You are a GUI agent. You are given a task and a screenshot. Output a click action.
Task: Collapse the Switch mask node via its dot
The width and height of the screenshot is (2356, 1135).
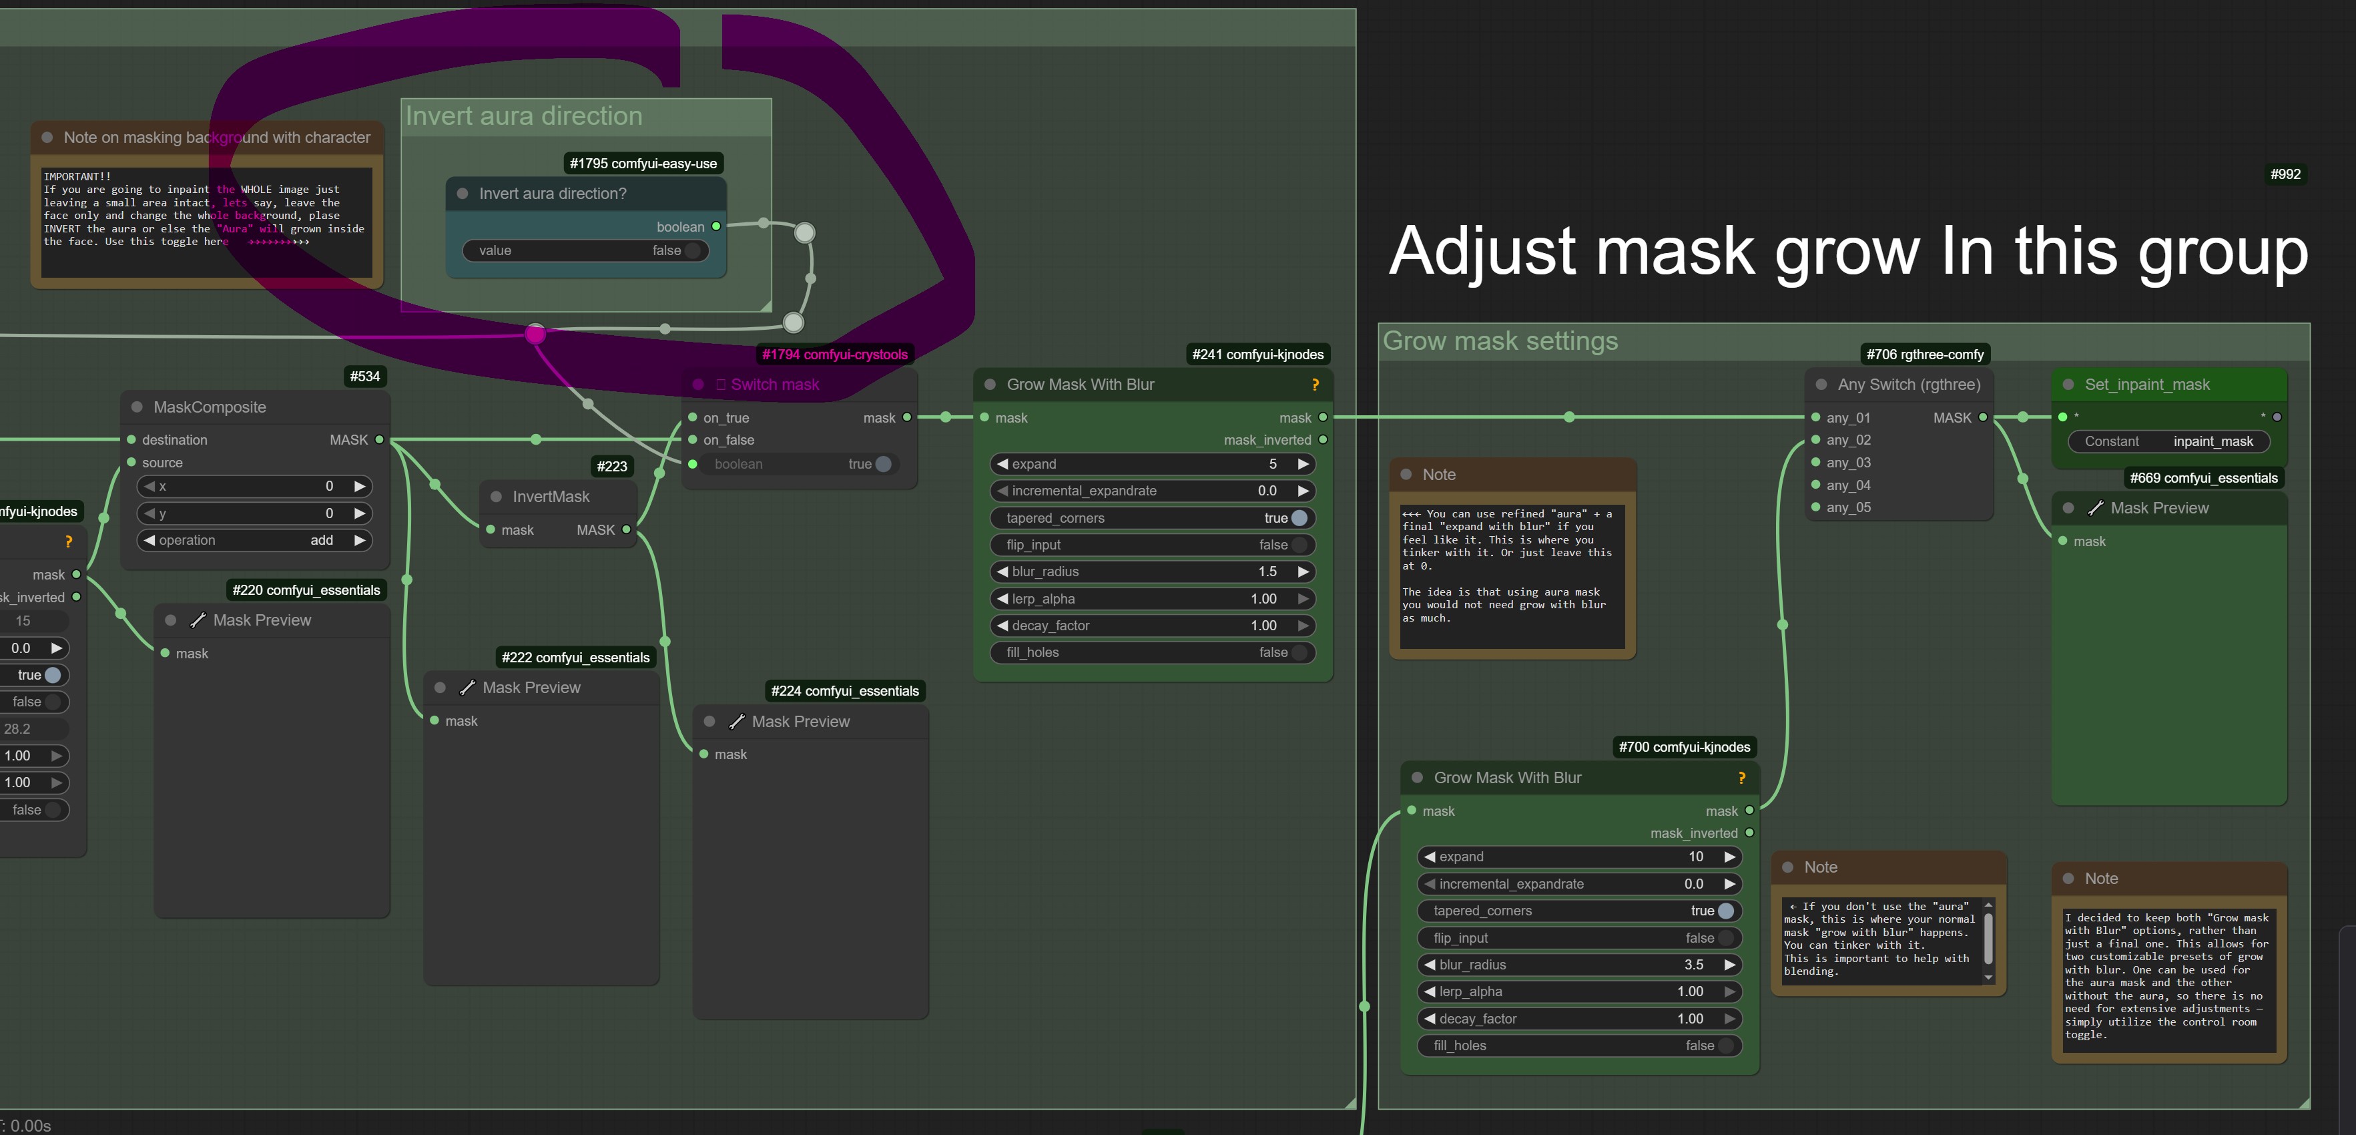(x=699, y=385)
